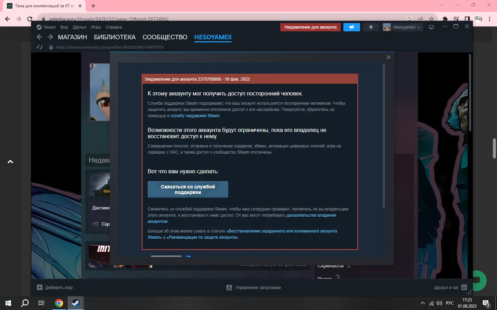Click the Chrome tab titled Тема для компенсаций

click(45, 6)
